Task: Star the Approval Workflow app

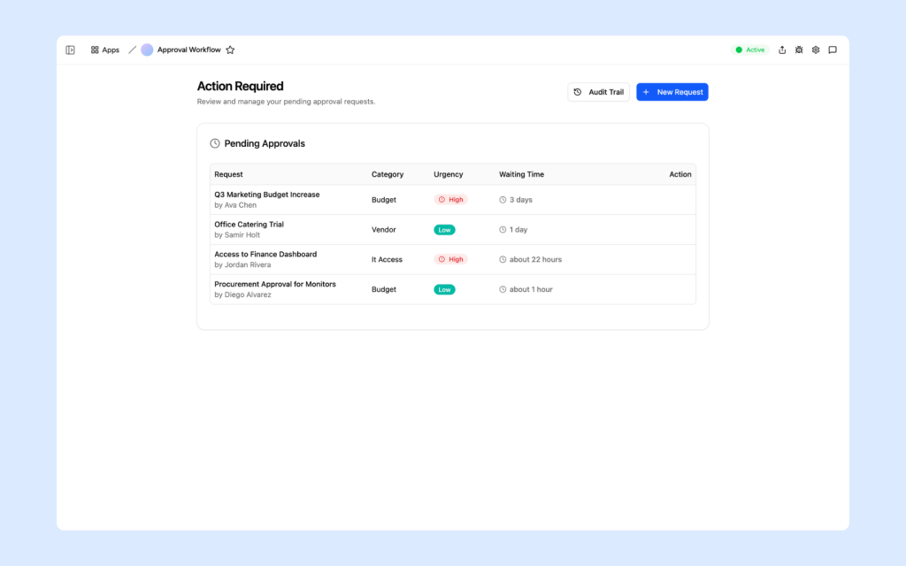Action: 231,50
